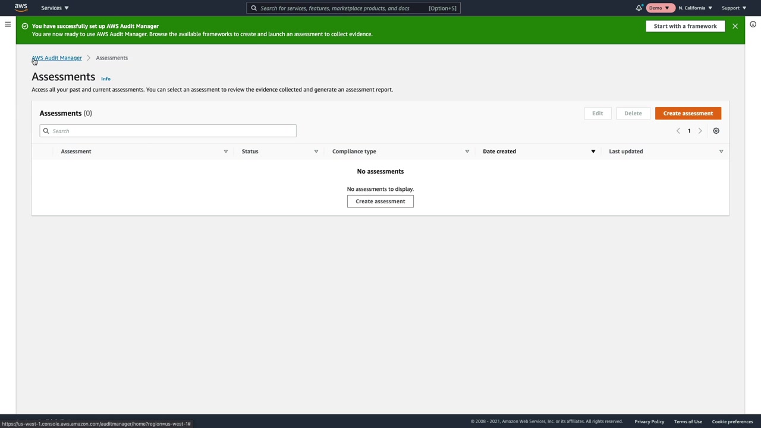Click the Start with a framework button
This screenshot has width=761, height=428.
coord(685,26)
